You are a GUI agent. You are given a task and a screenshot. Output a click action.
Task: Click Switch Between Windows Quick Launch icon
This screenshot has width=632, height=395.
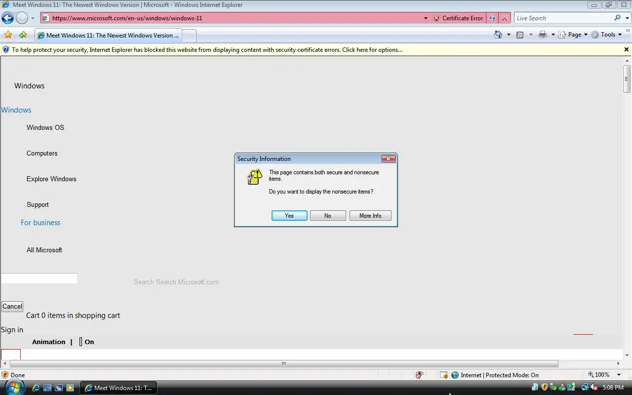[x=59, y=388]
